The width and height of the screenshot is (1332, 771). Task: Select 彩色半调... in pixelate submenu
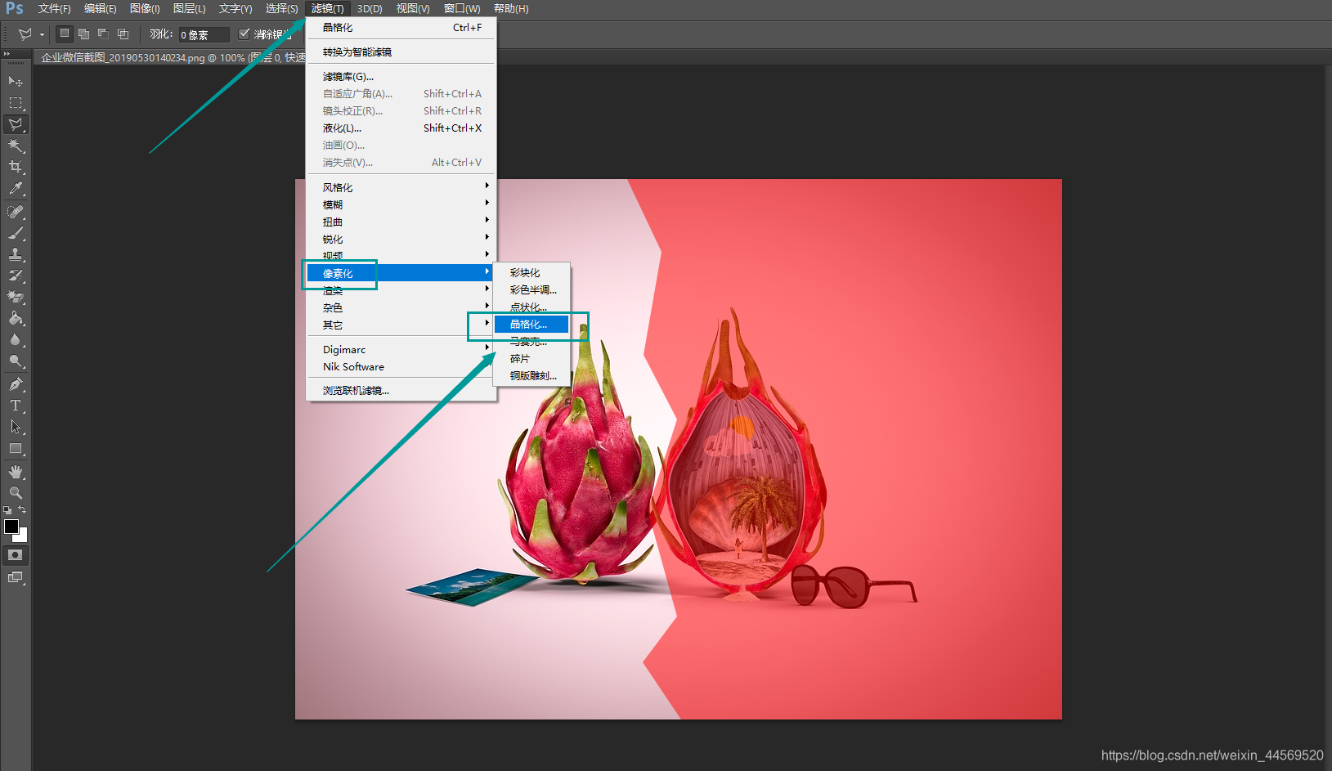pyautogui.click(x=531, y=289)
